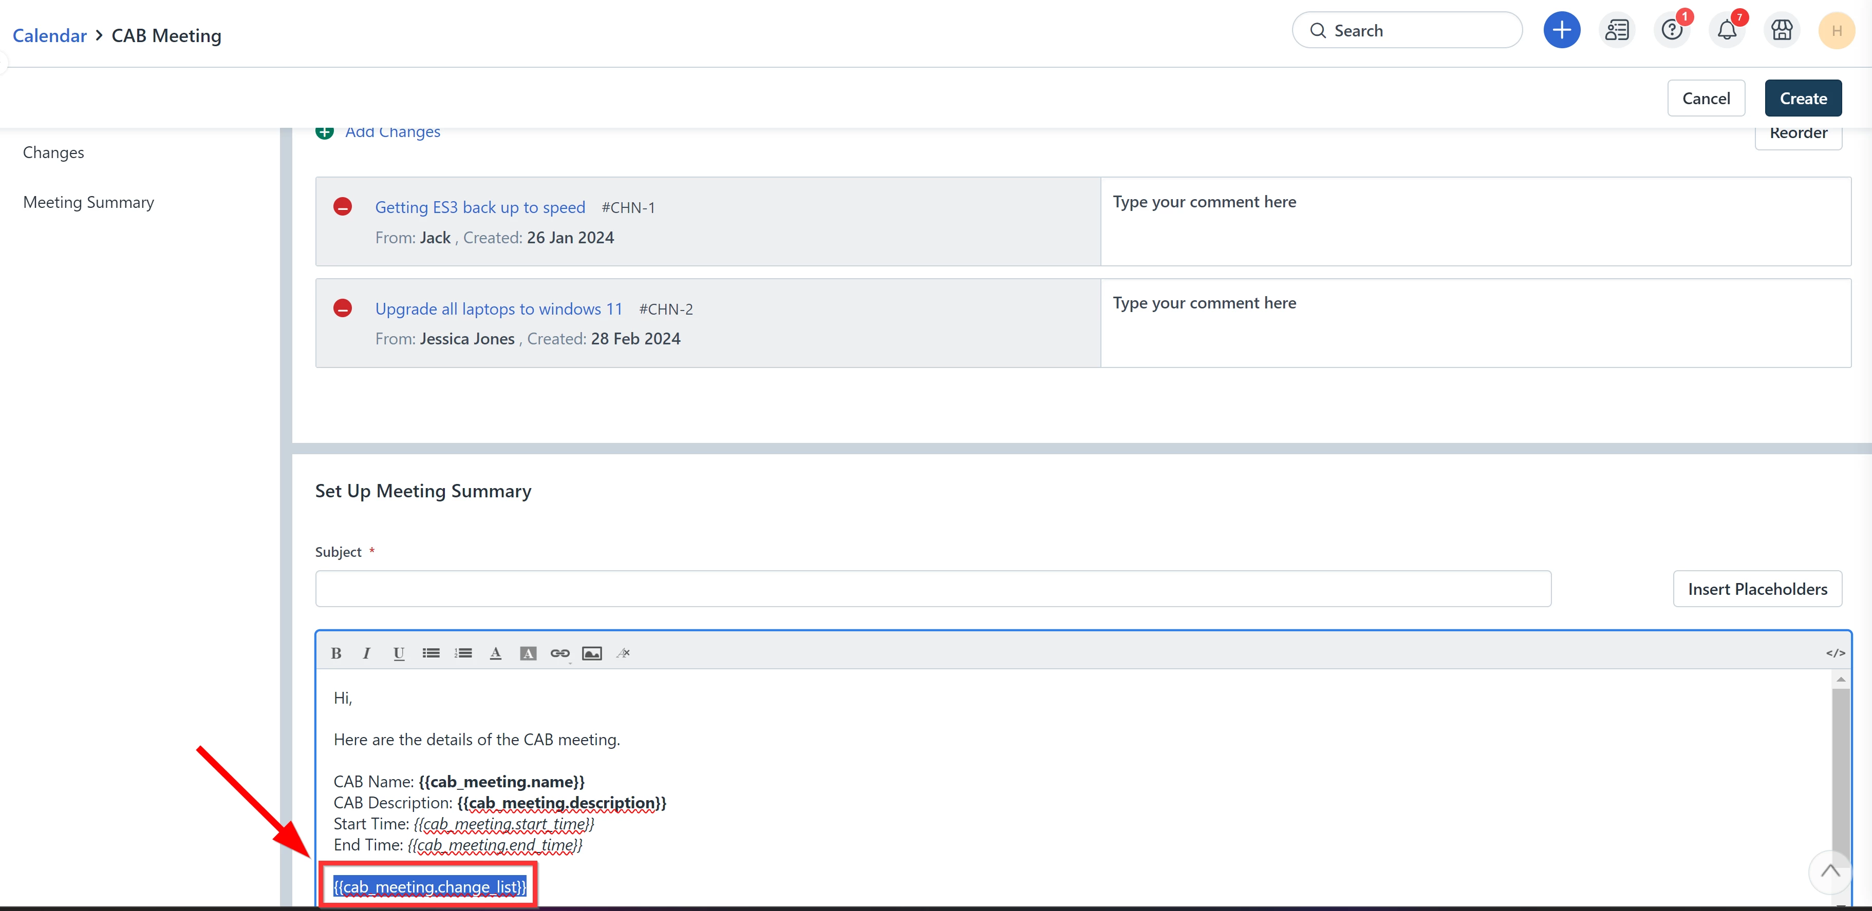Clear text formatting in editor
1872x911 pixels.
tap(624, 653)
